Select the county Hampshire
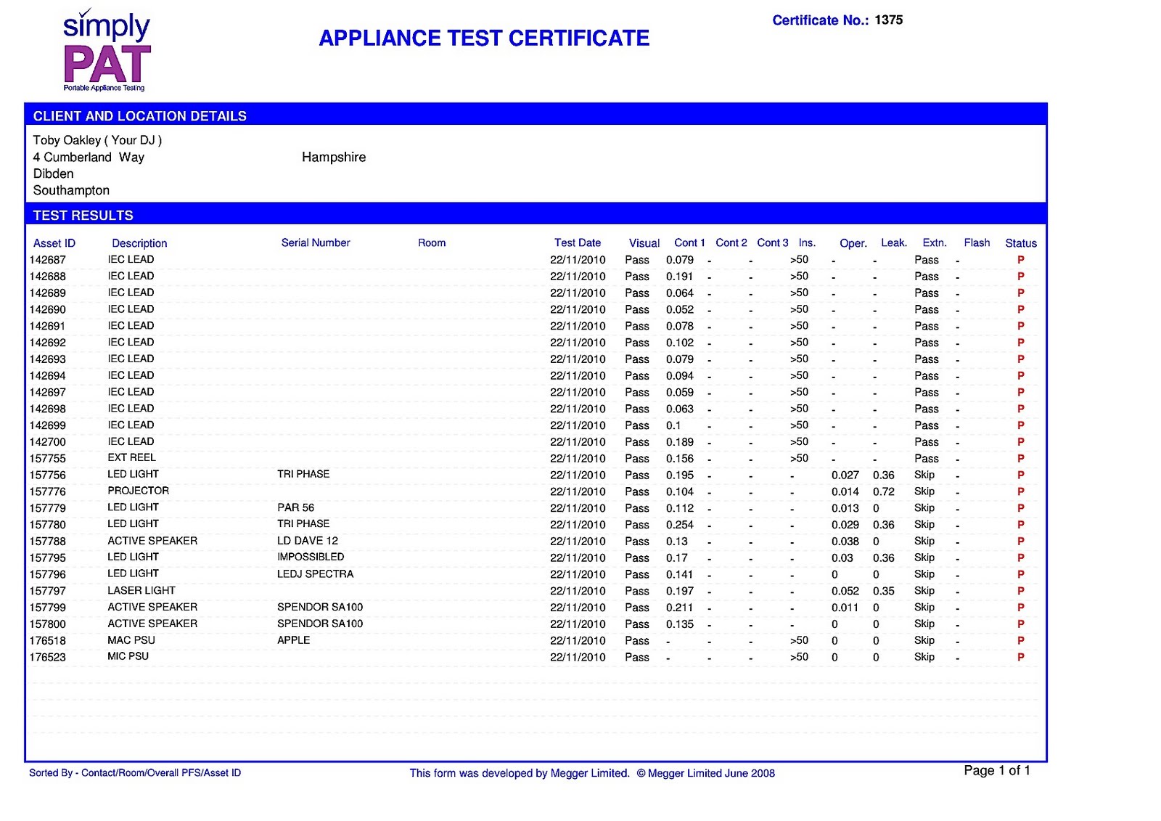The width and height of the screenshot is (1161, 821). [334, 158]
